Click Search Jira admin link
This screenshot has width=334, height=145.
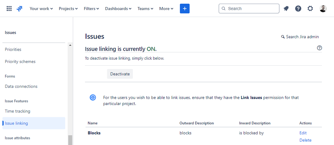(x=300, y=37)
